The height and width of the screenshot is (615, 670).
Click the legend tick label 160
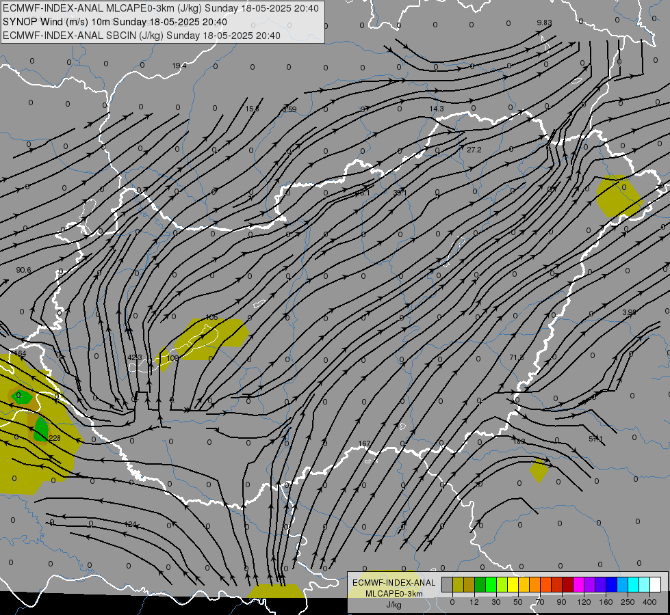(x=606, y=602)
